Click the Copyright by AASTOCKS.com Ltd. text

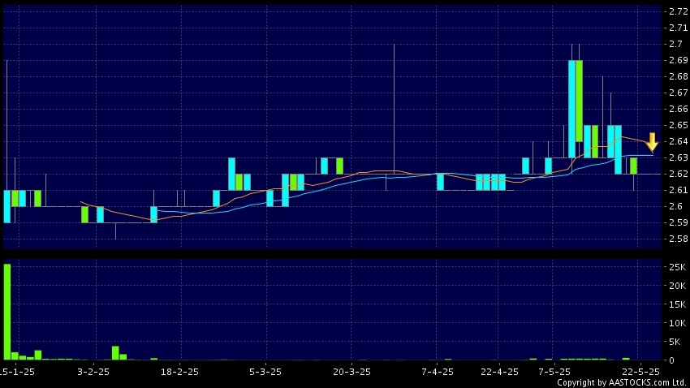click(x=622, y=382)
